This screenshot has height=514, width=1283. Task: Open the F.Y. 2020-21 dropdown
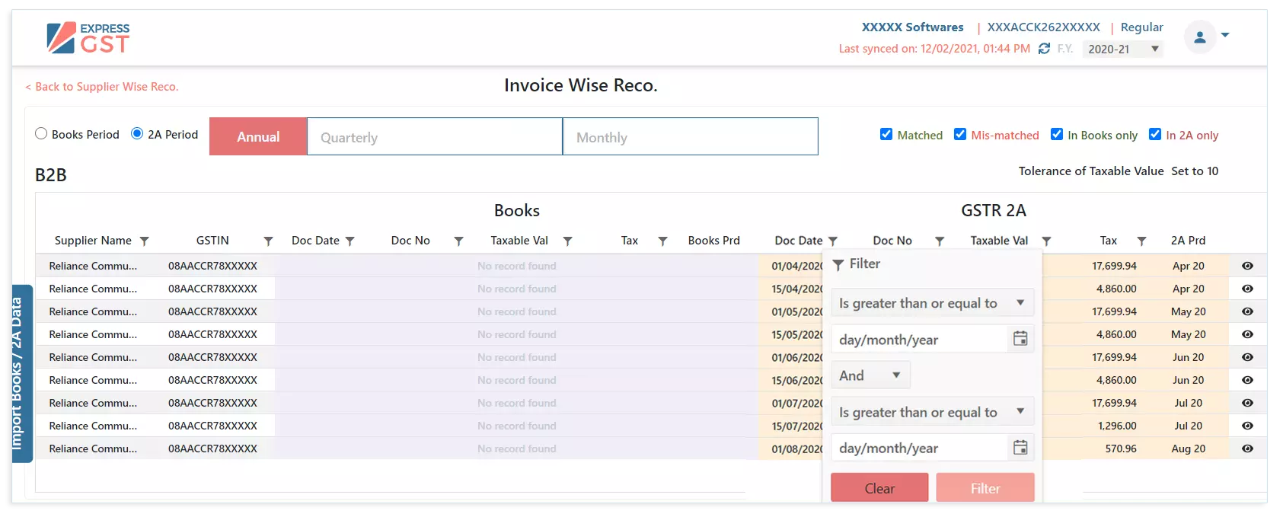pos(1123,49)
